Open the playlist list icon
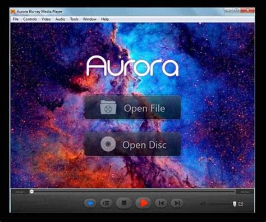Viewport: 266px width, 222px height. (106, 203)
